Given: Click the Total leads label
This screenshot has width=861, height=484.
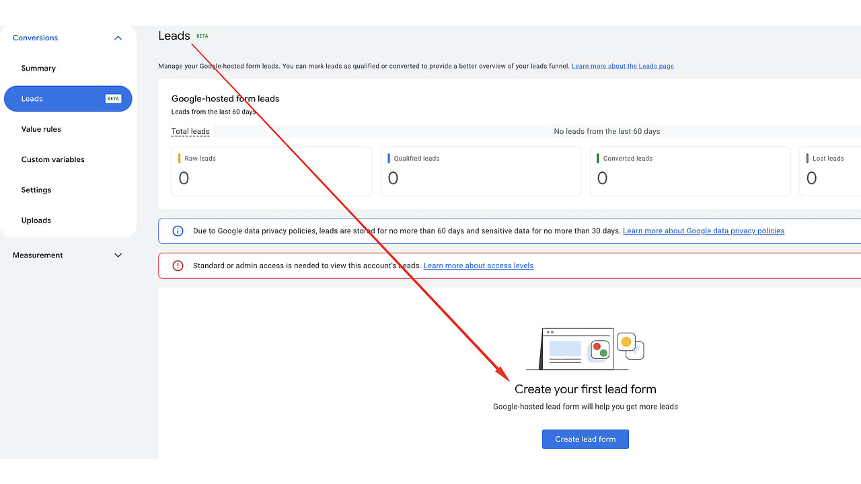Looking at the screenshot, I should [190, 131].
